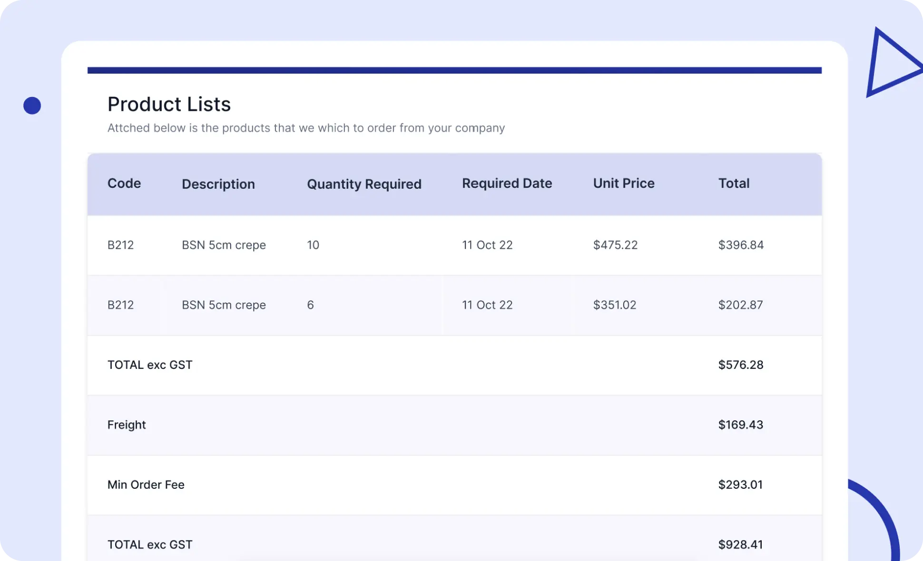Click the Quantity Required column header
This screenshot has height=561, width=923.
coord(364,184)
